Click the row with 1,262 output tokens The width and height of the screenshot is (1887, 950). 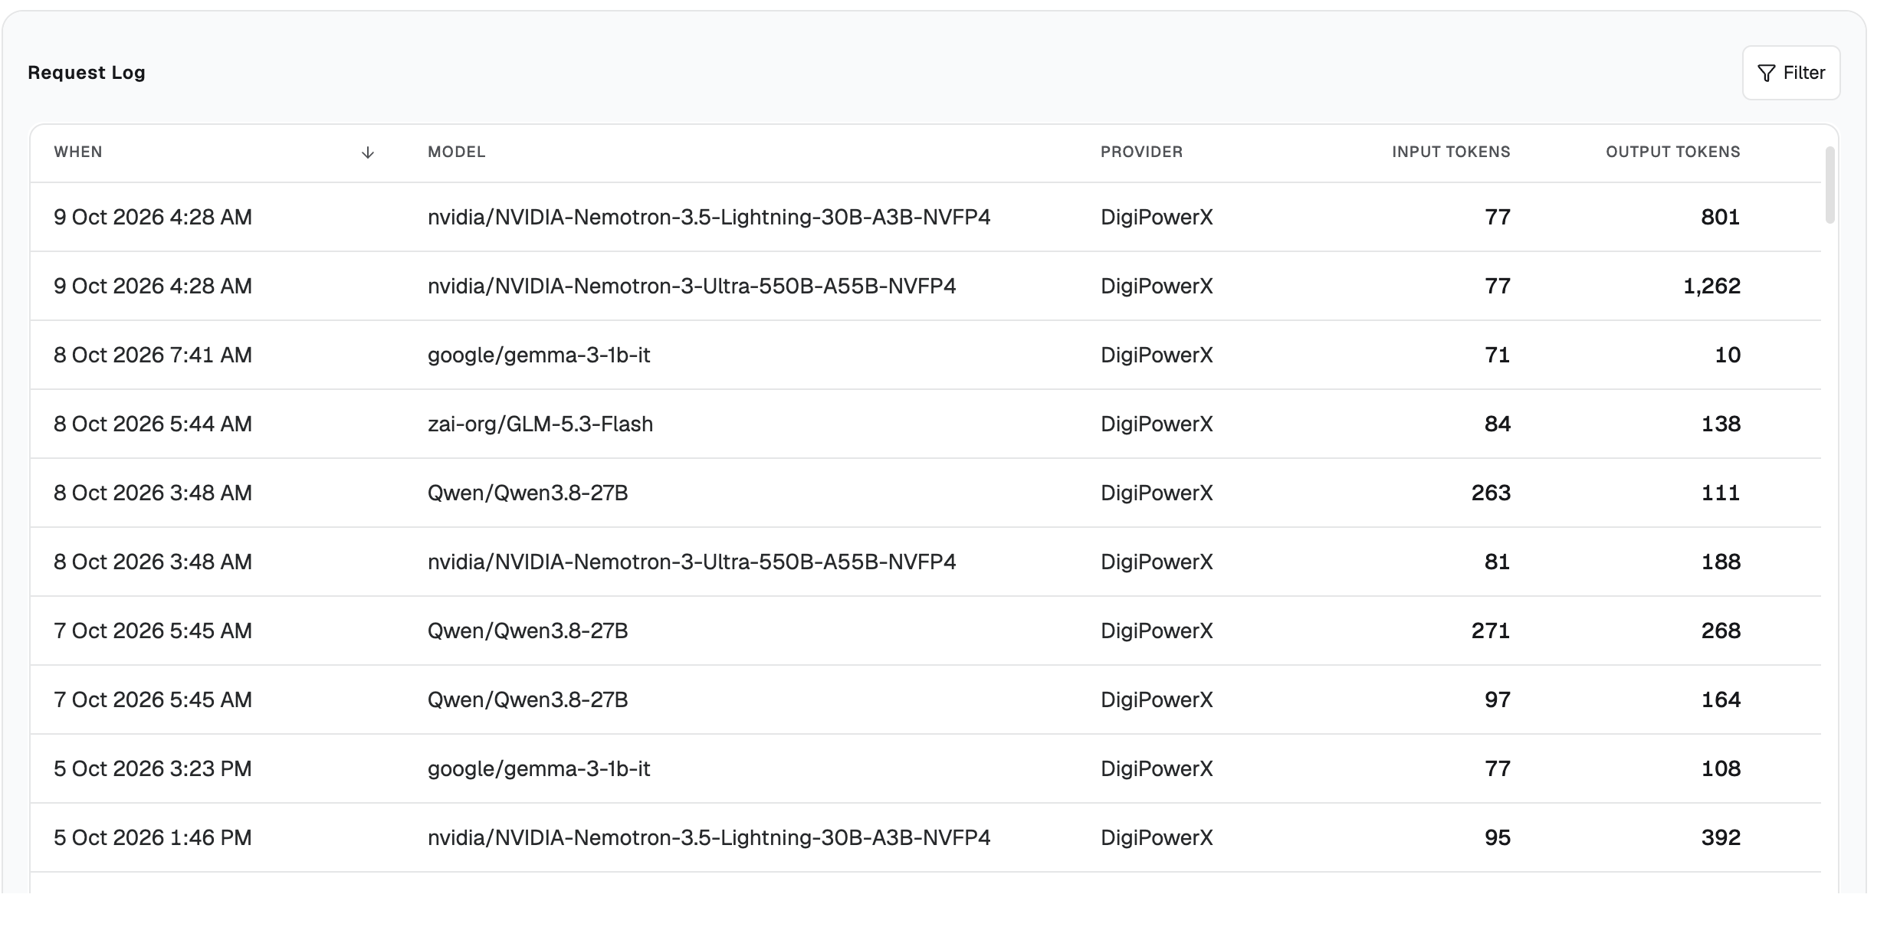coord(925,286)
